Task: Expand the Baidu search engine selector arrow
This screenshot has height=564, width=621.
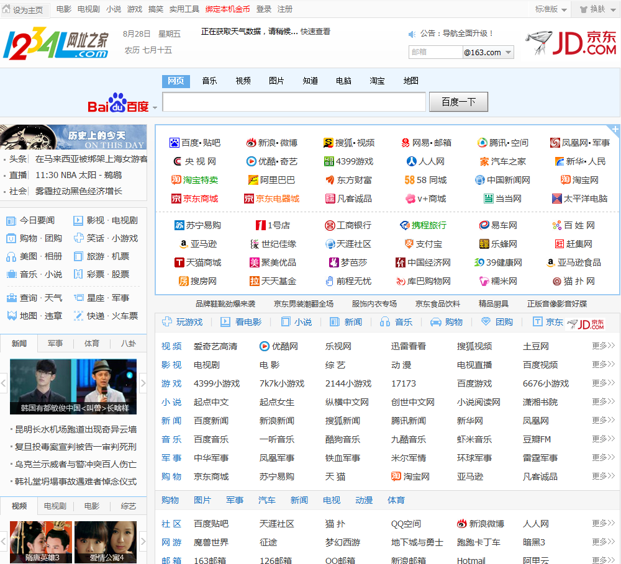Action: 155,108
